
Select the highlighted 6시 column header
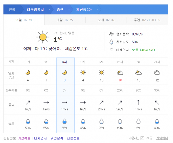coord(64,62)
